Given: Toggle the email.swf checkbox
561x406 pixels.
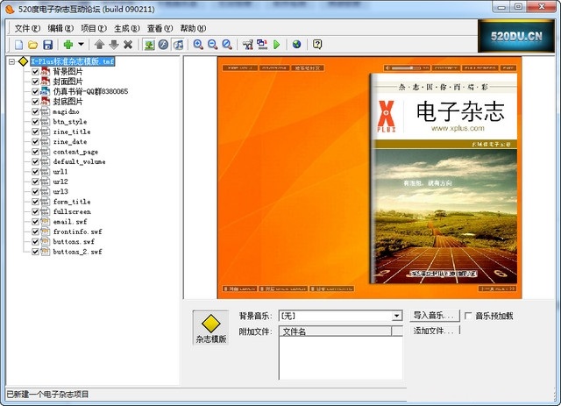Looking at the screenshot, I should (36, 222).
